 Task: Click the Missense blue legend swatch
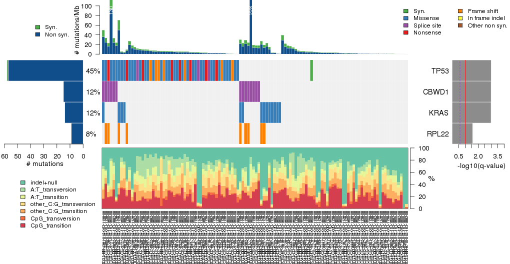click(x=406, y=18)
